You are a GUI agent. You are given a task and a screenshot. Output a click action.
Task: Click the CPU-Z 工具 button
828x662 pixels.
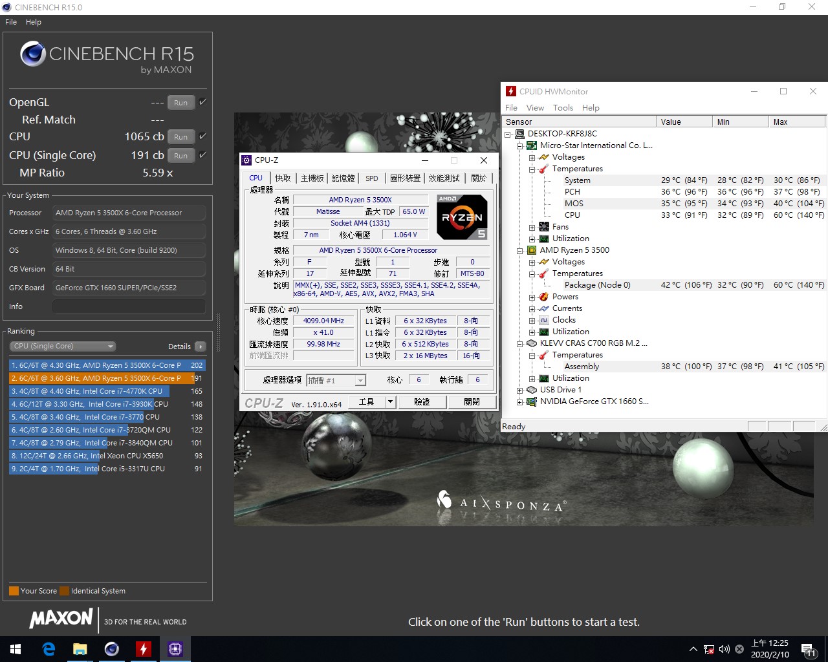pyautogui.click(x=367, y=401)
